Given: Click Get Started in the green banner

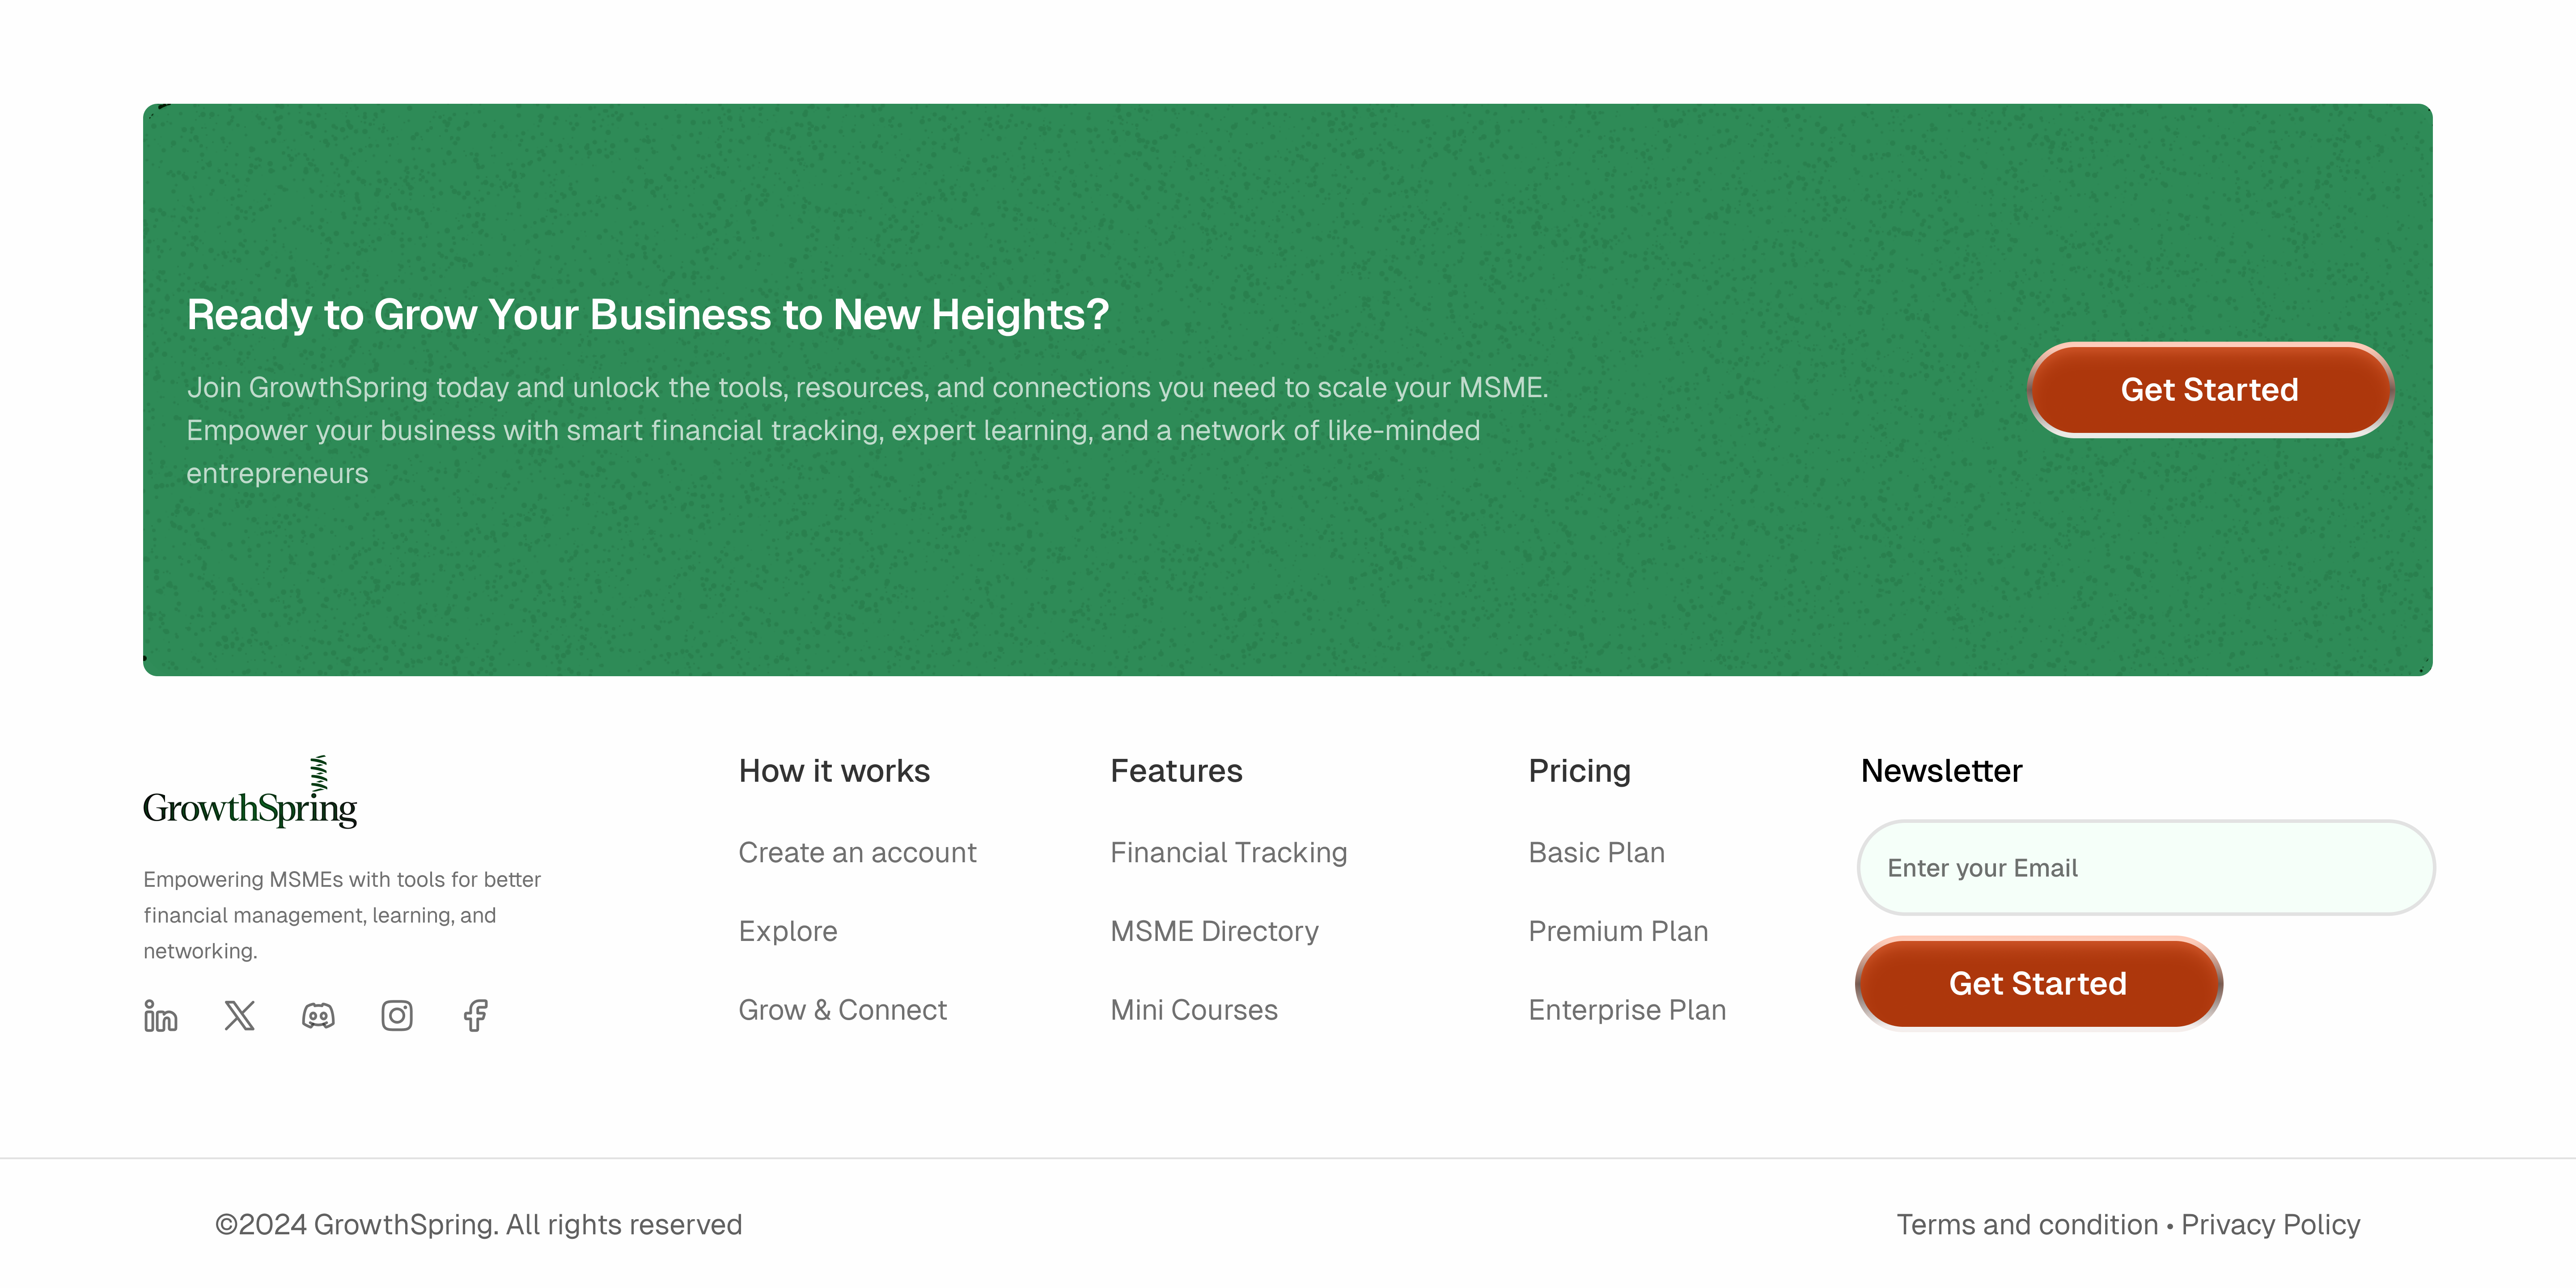Looking at the screenshot, I should coord(2210,390).
